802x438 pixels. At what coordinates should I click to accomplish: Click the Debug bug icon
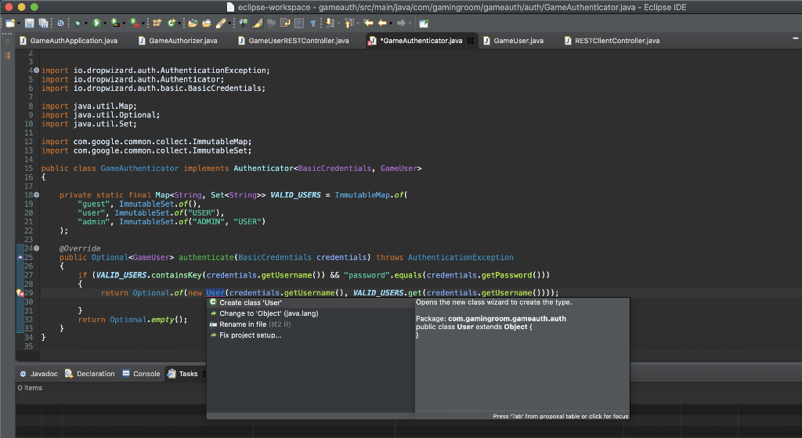[78, 24]
